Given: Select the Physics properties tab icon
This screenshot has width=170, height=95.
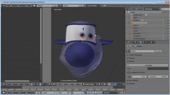Looking at the screenshot, I should [x=154, y=42].
